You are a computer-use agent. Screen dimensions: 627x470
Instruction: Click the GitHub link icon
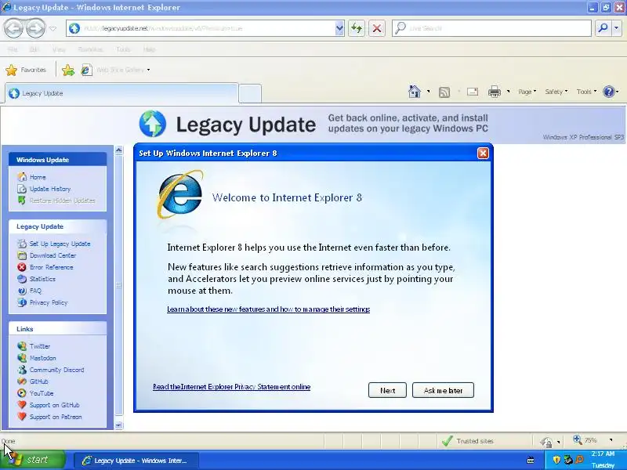pyautogui.click(x=22, y=381)
